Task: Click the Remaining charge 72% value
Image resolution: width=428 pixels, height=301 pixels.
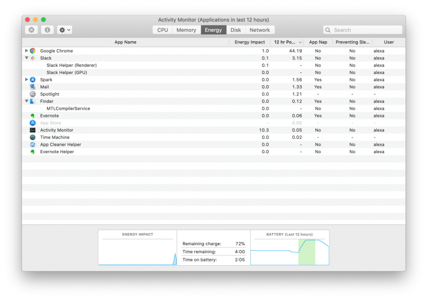Action: (240, 244)
